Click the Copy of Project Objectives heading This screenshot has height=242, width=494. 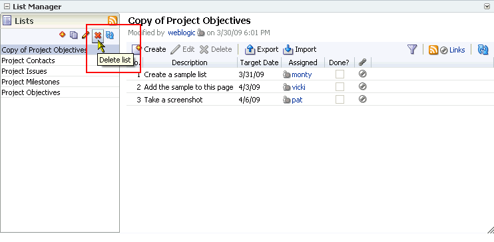coord(189,21)
